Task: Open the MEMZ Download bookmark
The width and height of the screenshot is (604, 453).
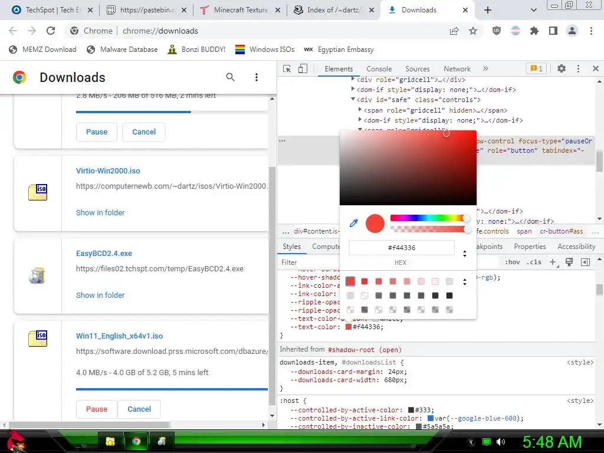Action: coord(42,50)
